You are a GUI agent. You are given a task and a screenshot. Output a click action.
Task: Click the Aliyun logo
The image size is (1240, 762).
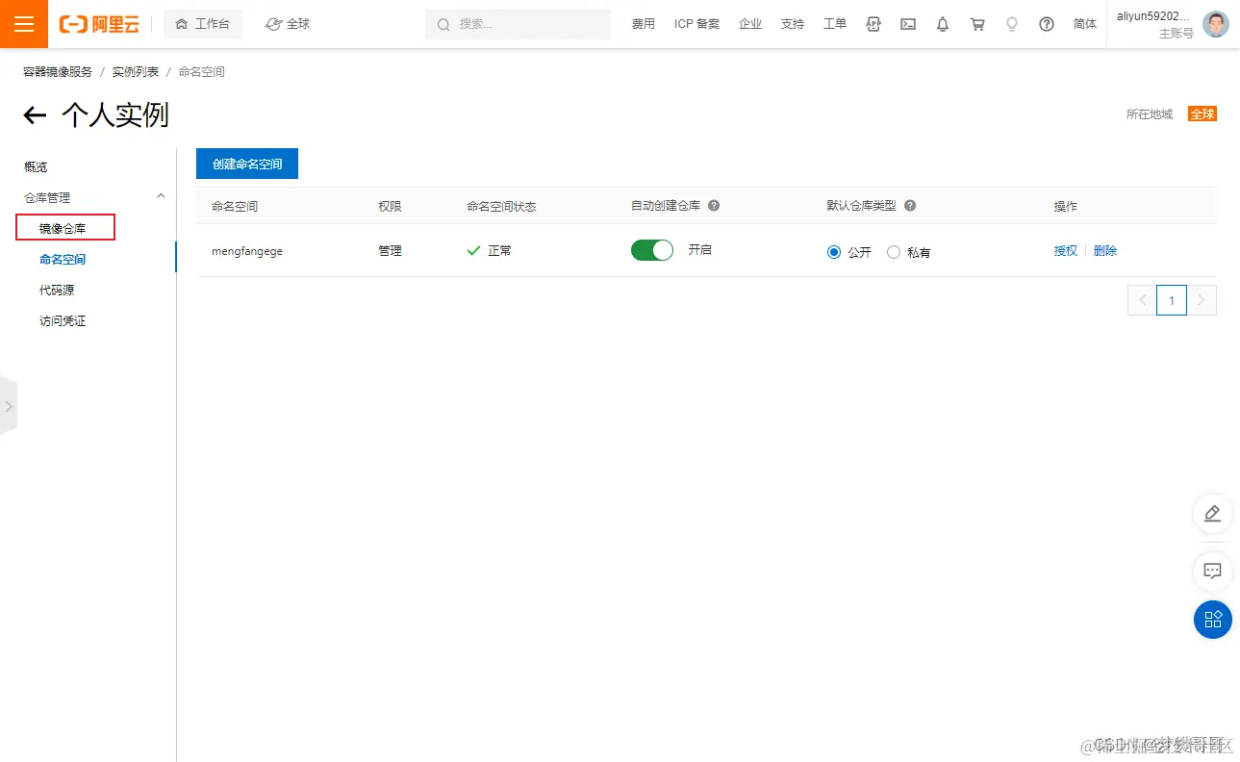pyautogui.click(x=99, y=24)
